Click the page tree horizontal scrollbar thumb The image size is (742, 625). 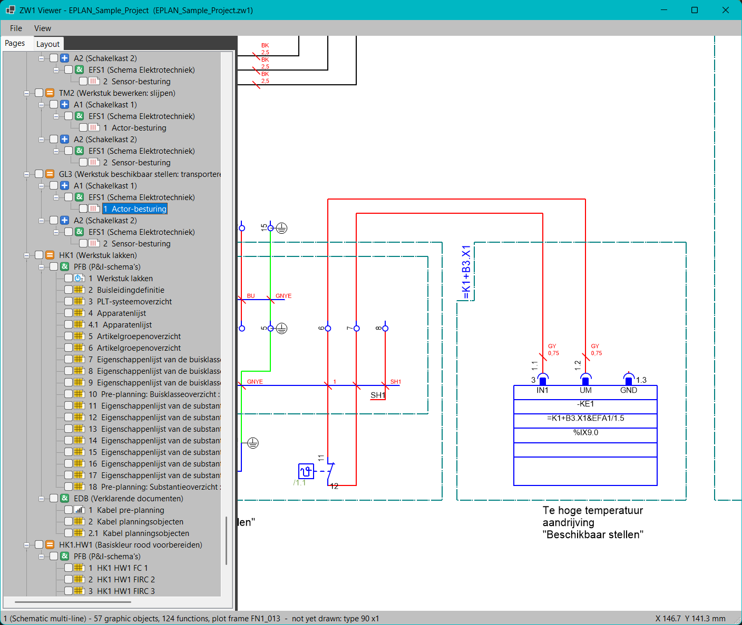tap(73, 601)
